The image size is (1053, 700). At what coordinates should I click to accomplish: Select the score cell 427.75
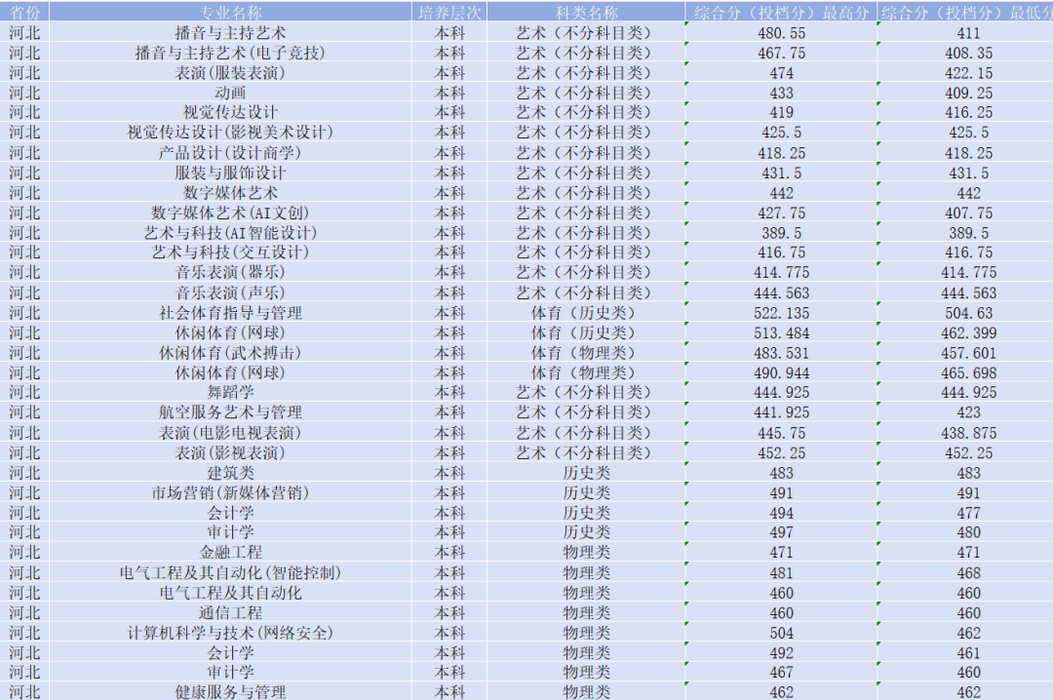tap(781, 213)
